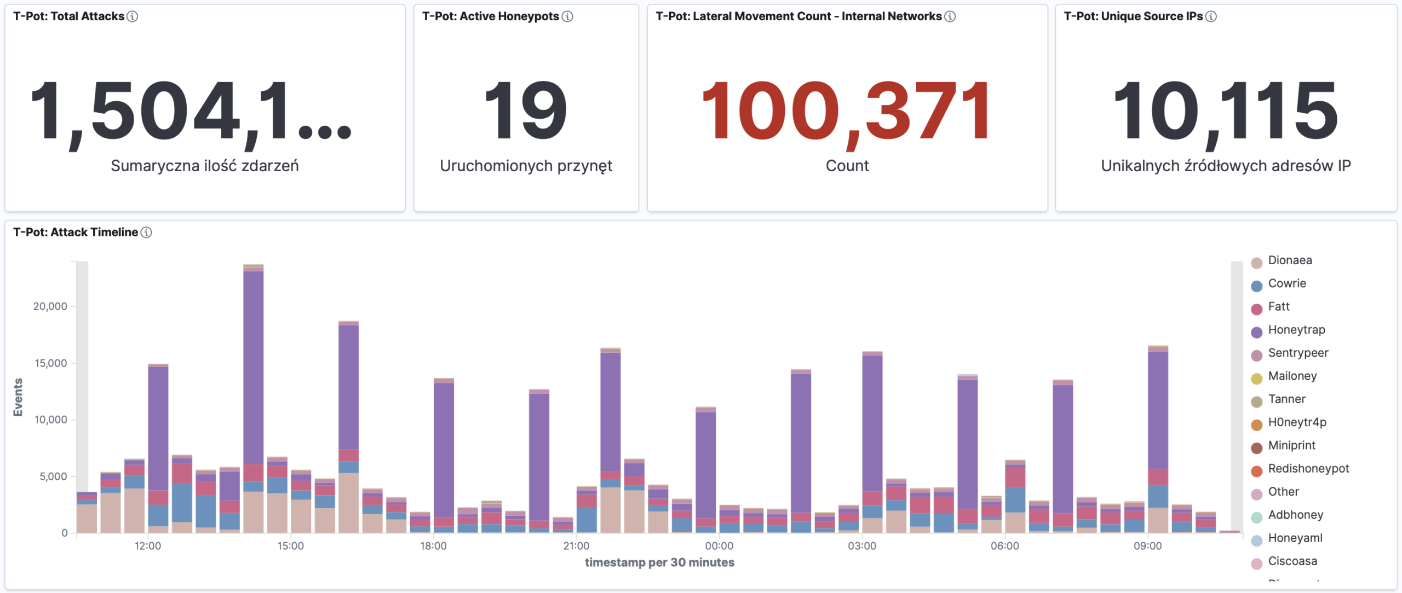Image resolution: width=1402 pixels, height=593 pixels.
Task: Click Sentrypeer legend color dot
Action: pos(1257,355)
